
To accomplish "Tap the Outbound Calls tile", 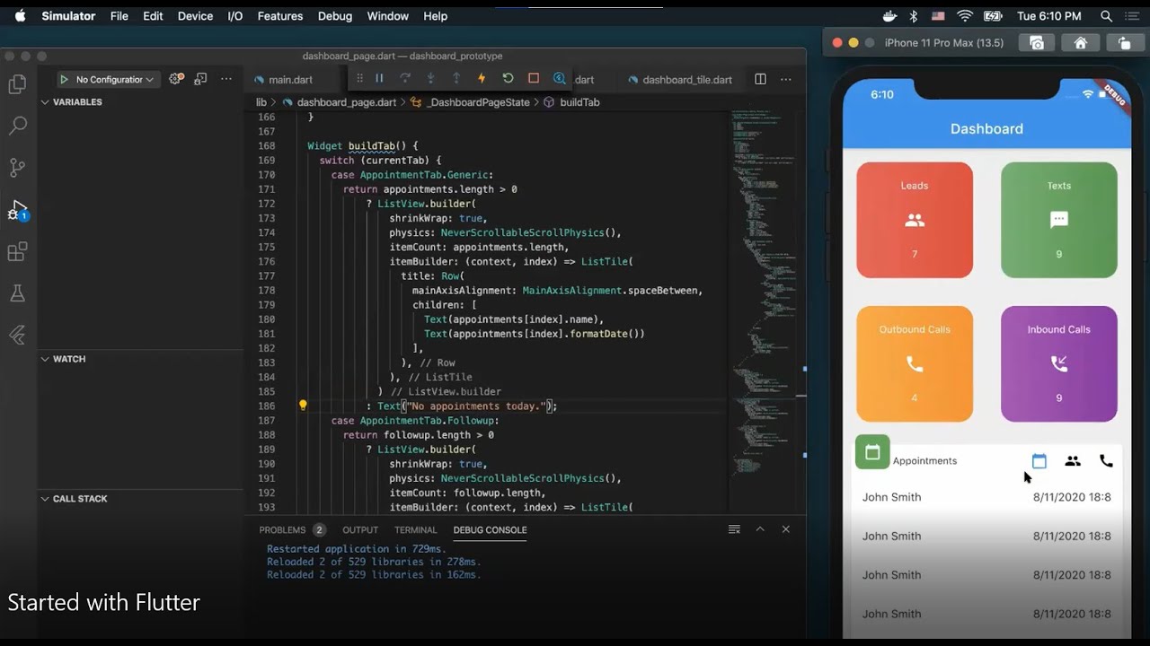I will click(915, 363).
